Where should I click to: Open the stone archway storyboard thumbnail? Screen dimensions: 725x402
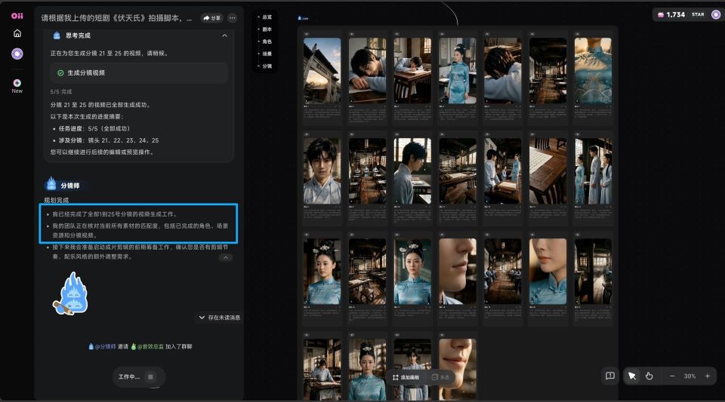click(x=322, y=71)
